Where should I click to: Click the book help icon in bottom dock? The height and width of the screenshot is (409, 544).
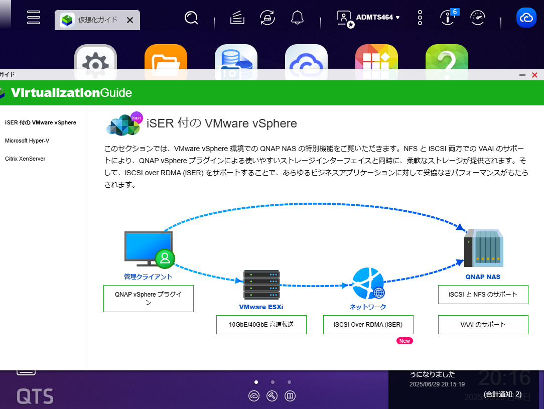pos(290,396)
